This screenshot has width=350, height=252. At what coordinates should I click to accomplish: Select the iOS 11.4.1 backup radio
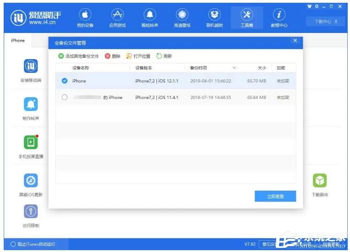[x=65, y=97]
